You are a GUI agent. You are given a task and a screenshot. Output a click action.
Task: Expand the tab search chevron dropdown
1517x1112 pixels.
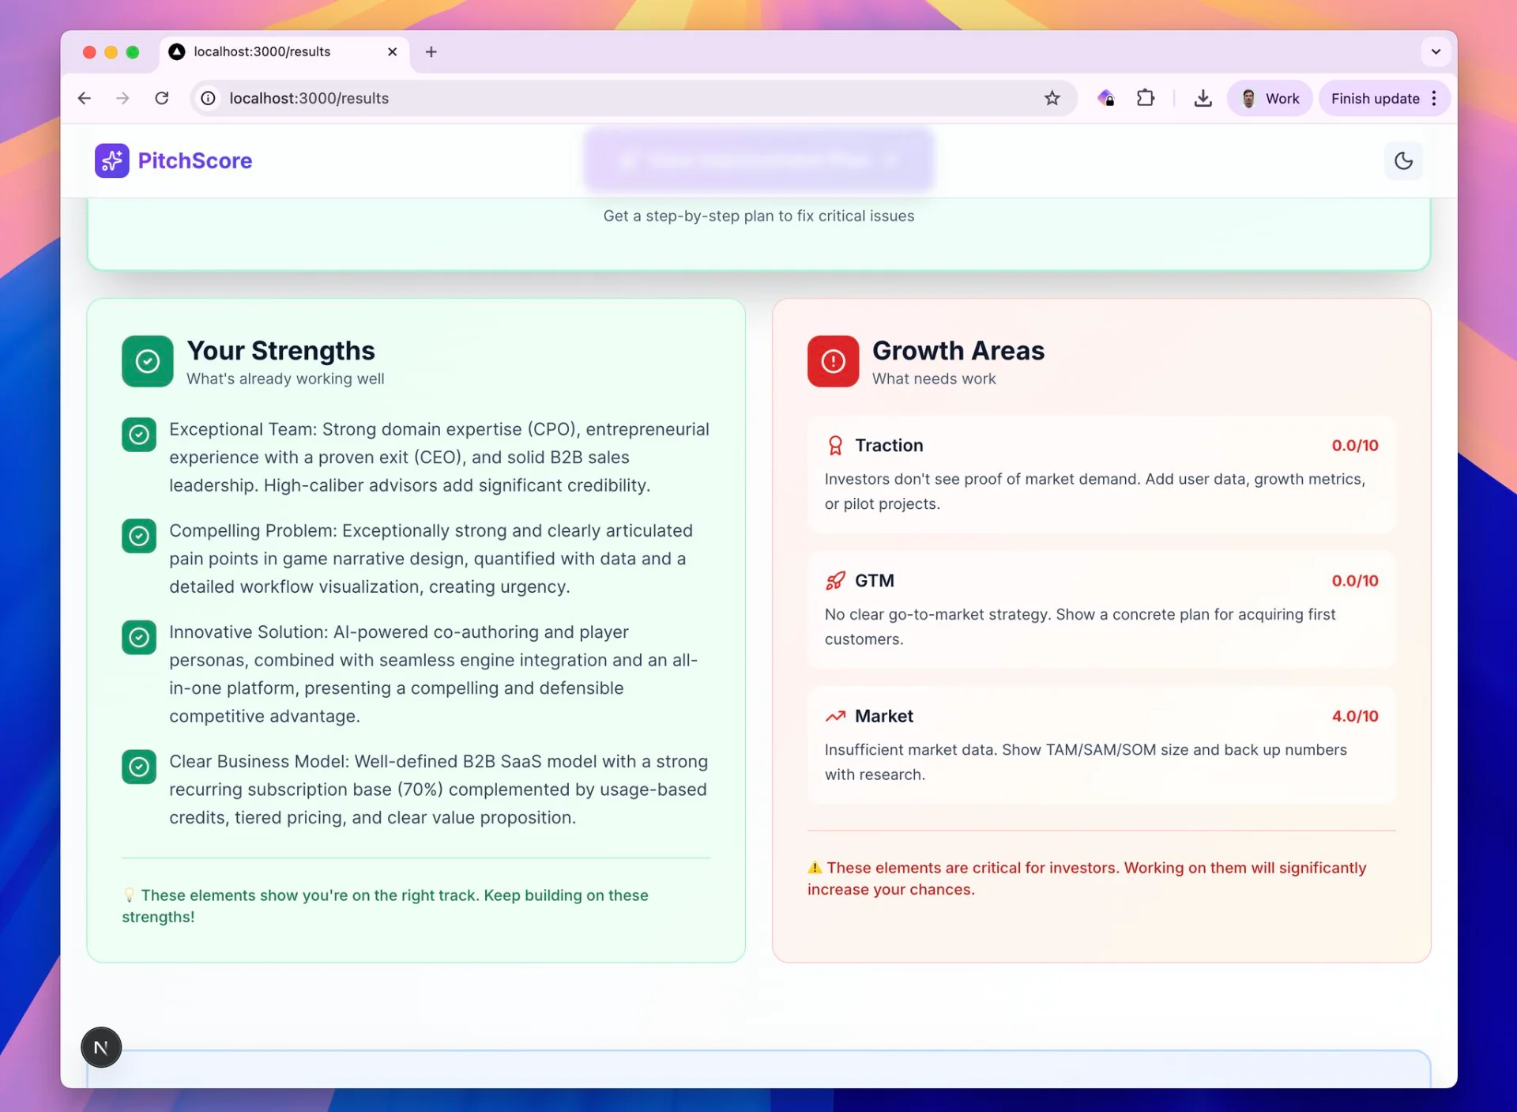(1436, 51)
